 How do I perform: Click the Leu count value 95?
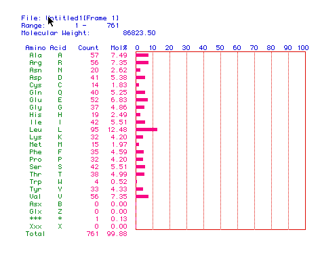(94, 130)
